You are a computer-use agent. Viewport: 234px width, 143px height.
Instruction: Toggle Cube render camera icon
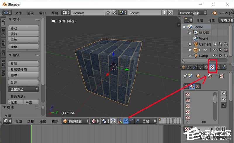226,50
